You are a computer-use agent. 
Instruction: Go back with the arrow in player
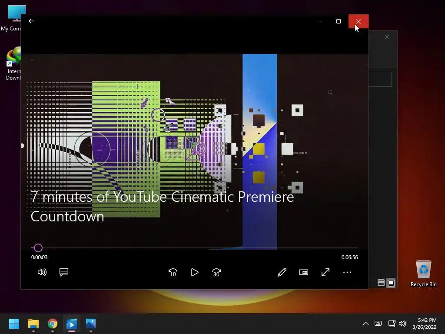point(31,21)
